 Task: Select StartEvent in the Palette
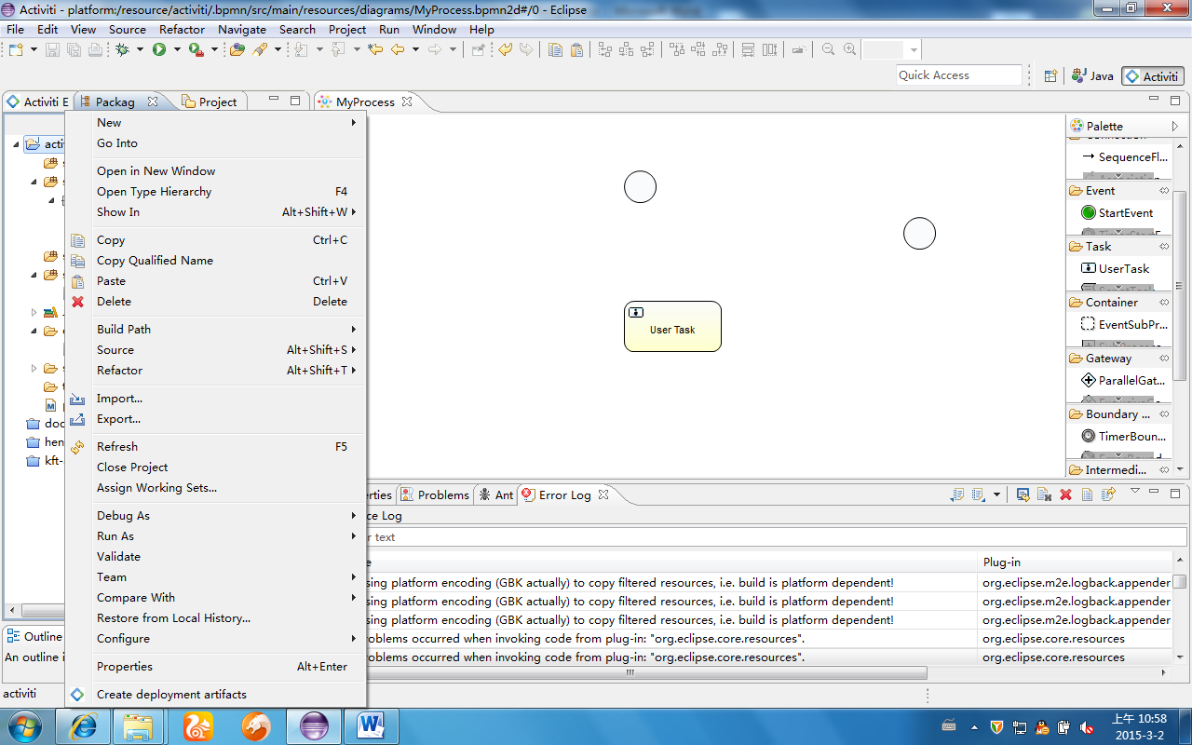click(1117, 212)
